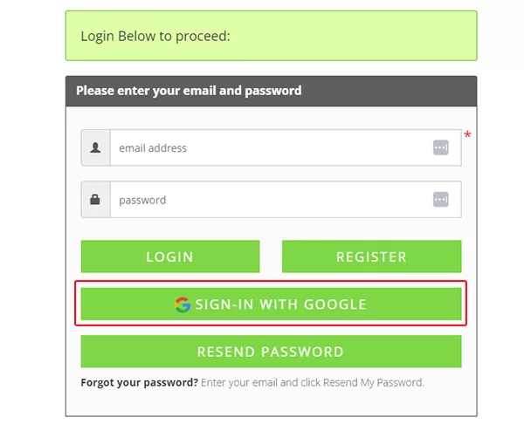The image size is (524, 424).
Task: Open password manager icon in password field
Action: tap(440, 199)
